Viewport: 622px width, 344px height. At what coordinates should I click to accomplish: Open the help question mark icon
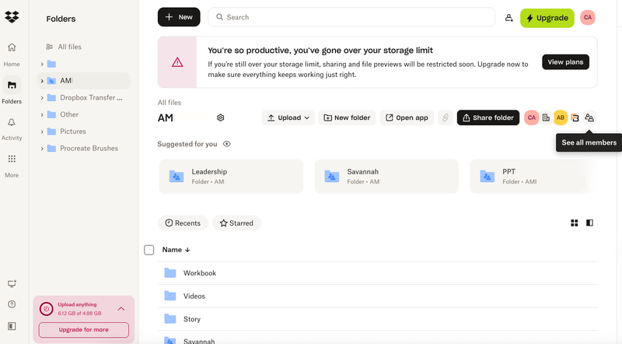(x=12, y=304)
